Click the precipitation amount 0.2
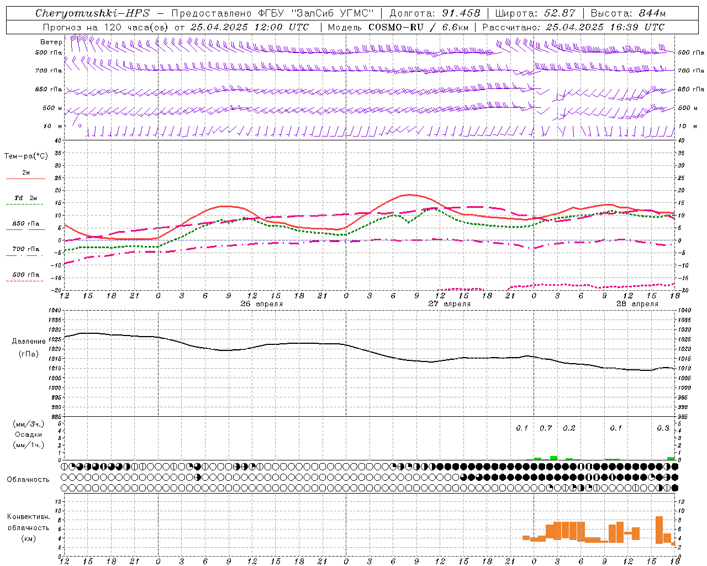707x566 pixels. [x=569, y=428]
